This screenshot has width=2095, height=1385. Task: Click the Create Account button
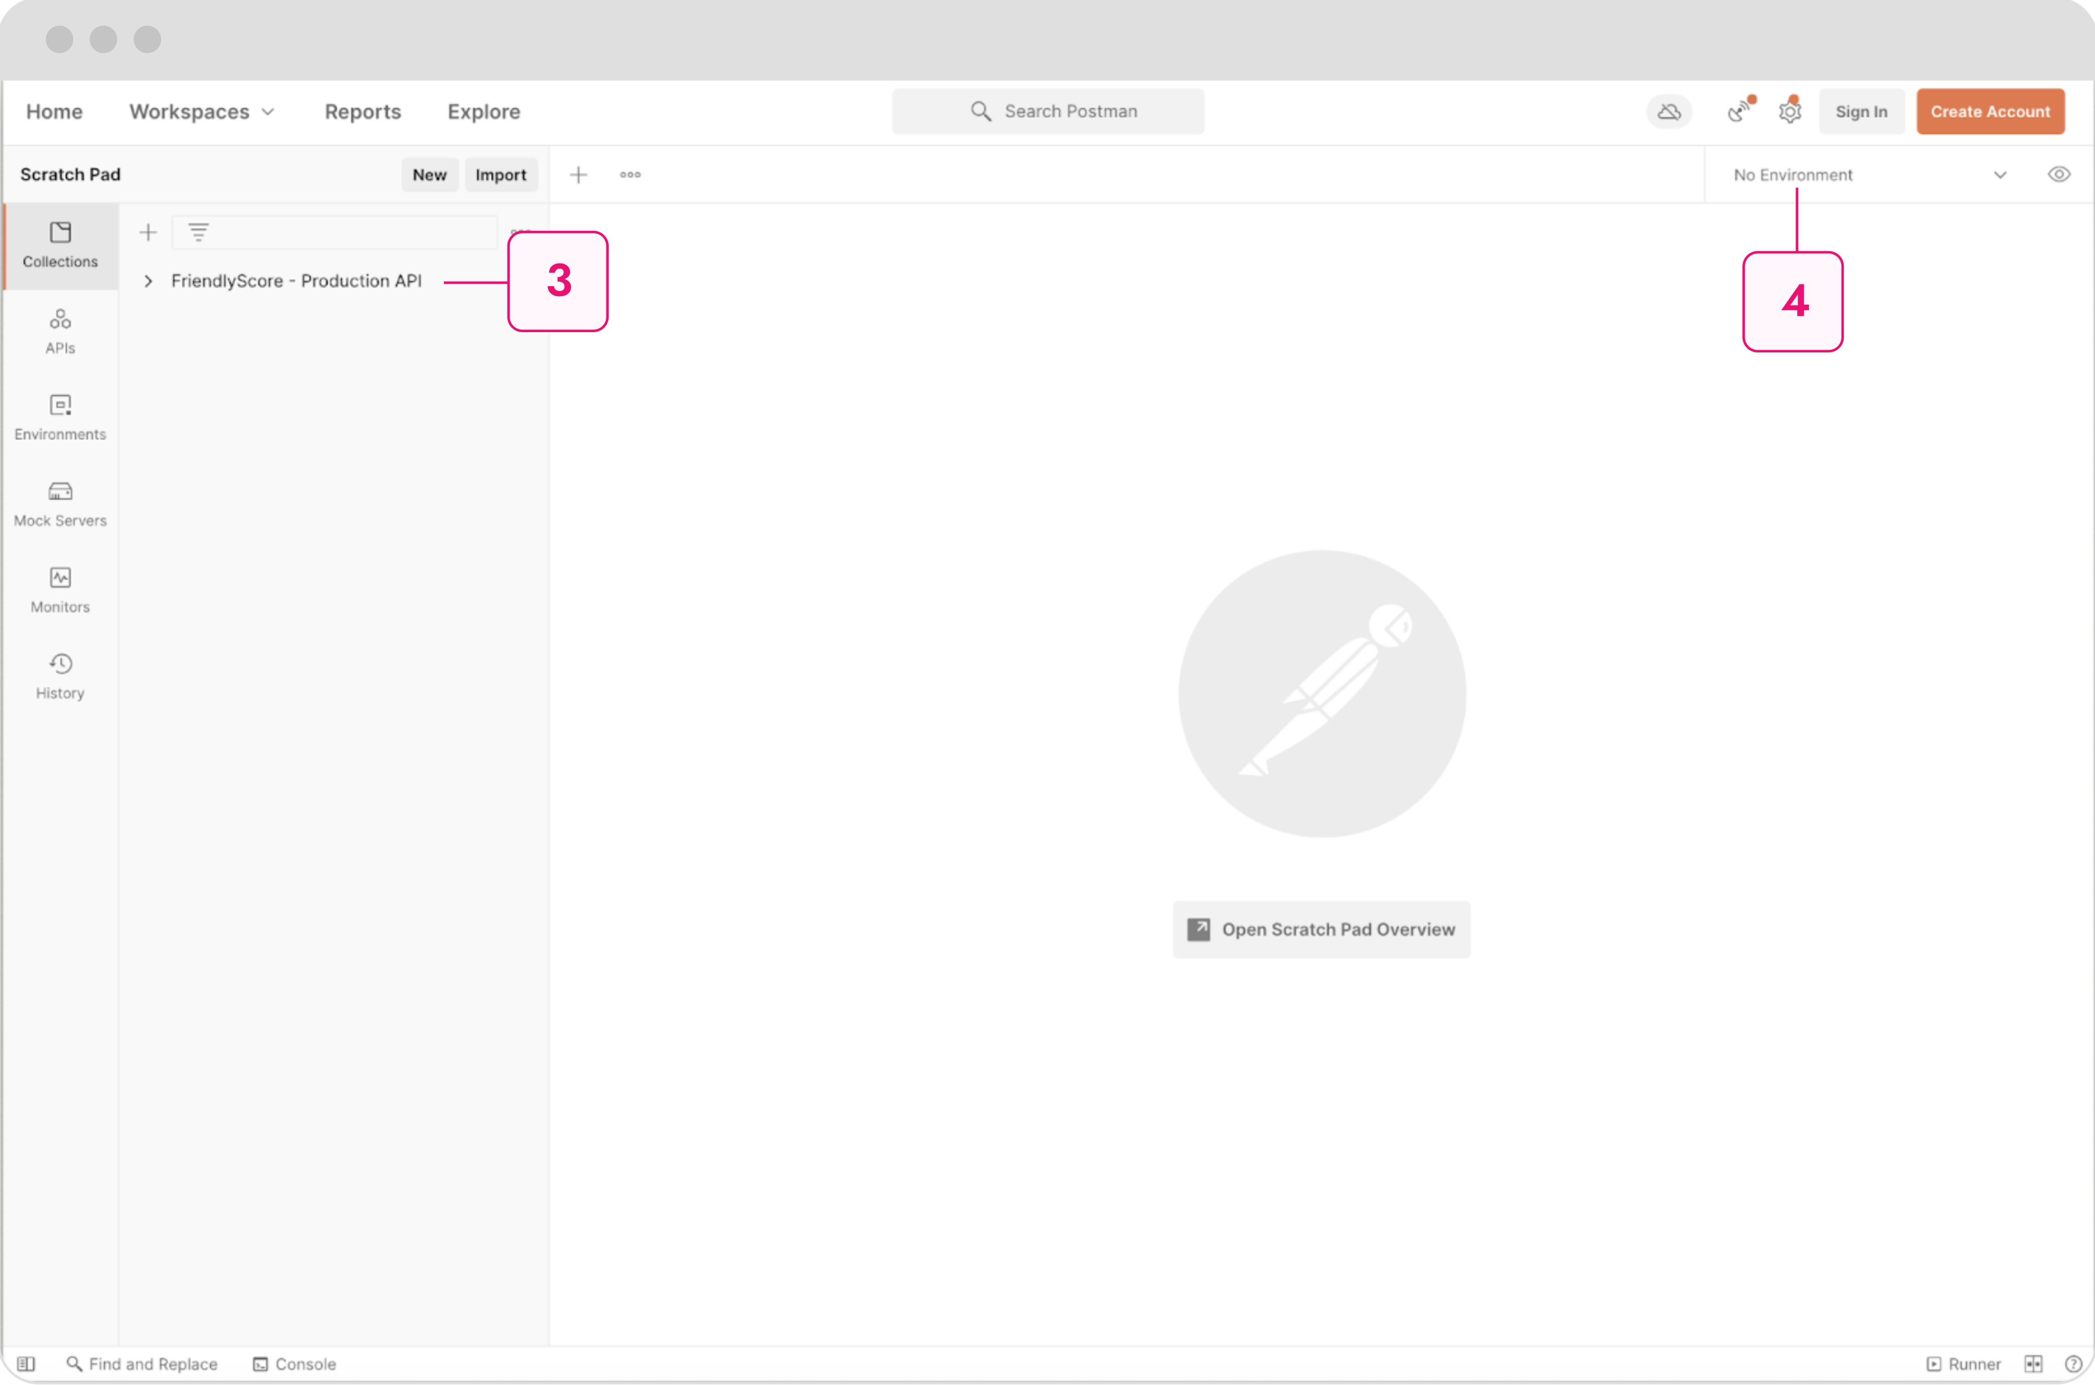tap(1990, 111)
